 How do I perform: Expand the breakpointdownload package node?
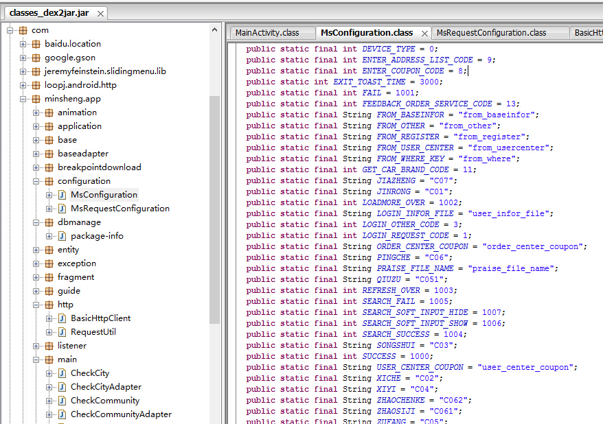point(36,168)
